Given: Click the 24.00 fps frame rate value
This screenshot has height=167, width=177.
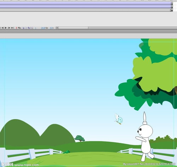Looking at the screenshot, I should pos(44,28).
